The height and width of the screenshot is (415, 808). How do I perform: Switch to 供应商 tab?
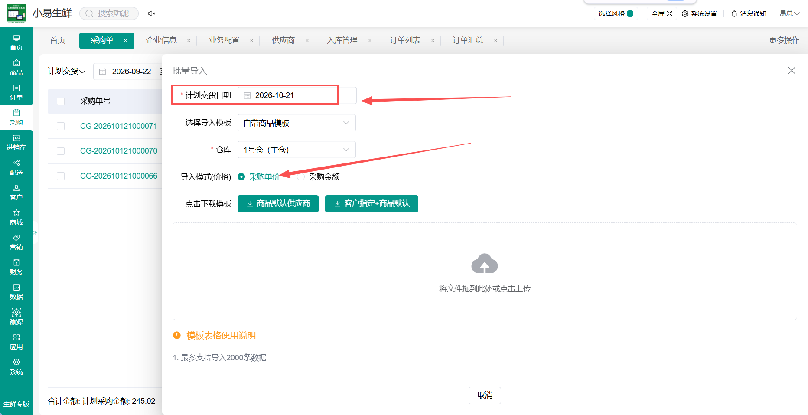pyautogui.click(x=283, y=40)
